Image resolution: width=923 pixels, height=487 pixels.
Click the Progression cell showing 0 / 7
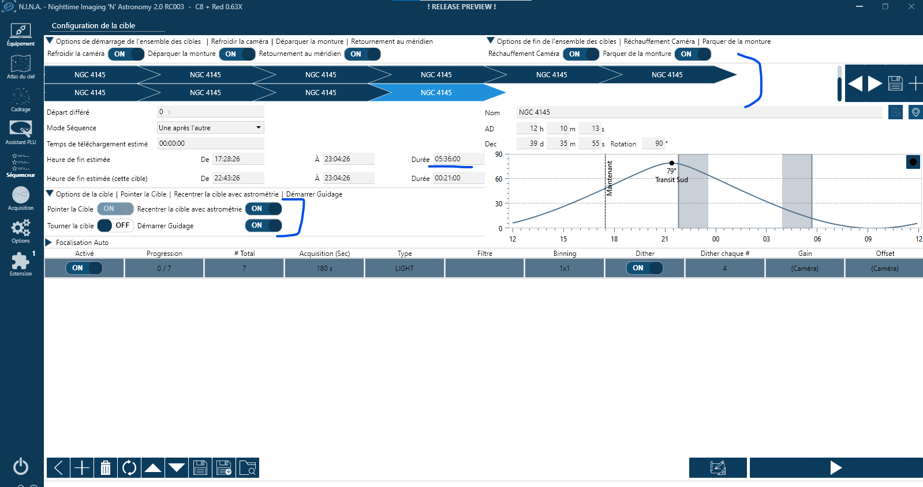point(164,268)
